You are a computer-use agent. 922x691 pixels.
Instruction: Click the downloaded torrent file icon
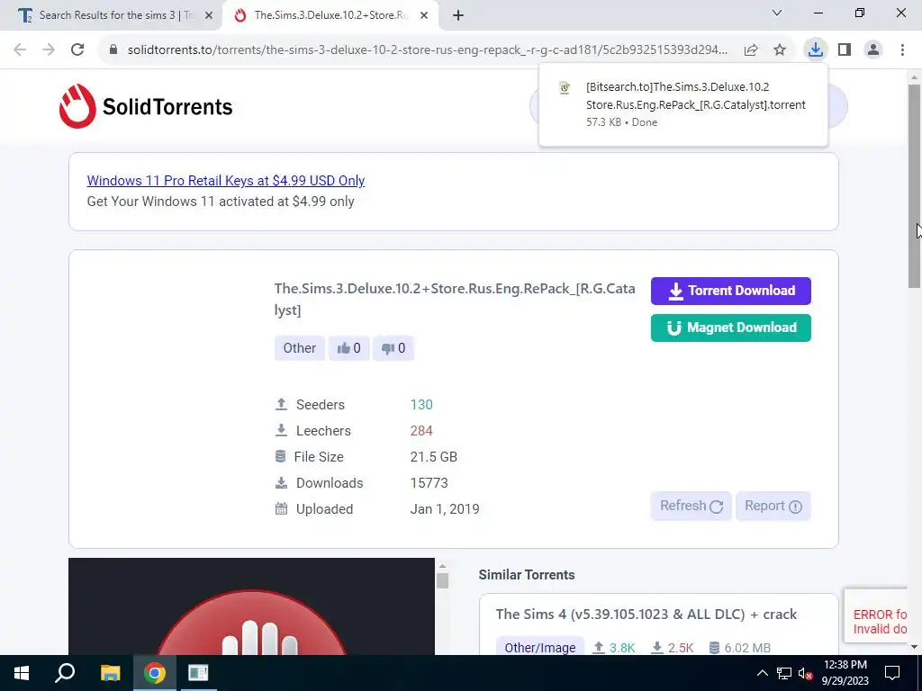click(565, 88)
